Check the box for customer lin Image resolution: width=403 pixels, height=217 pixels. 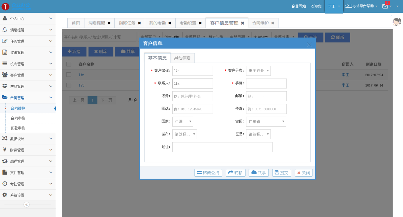click(69, 75)
